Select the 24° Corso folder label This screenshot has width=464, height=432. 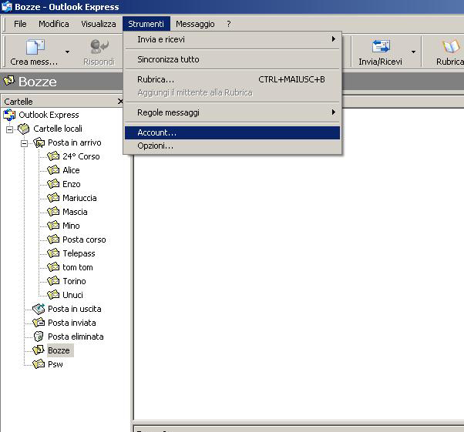pyautogui.click(x=81, y=156)
